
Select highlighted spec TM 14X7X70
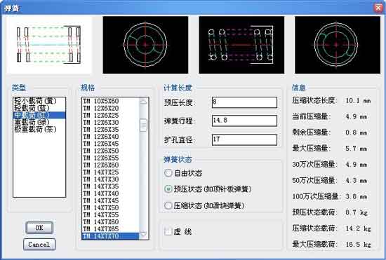(110, 236)
